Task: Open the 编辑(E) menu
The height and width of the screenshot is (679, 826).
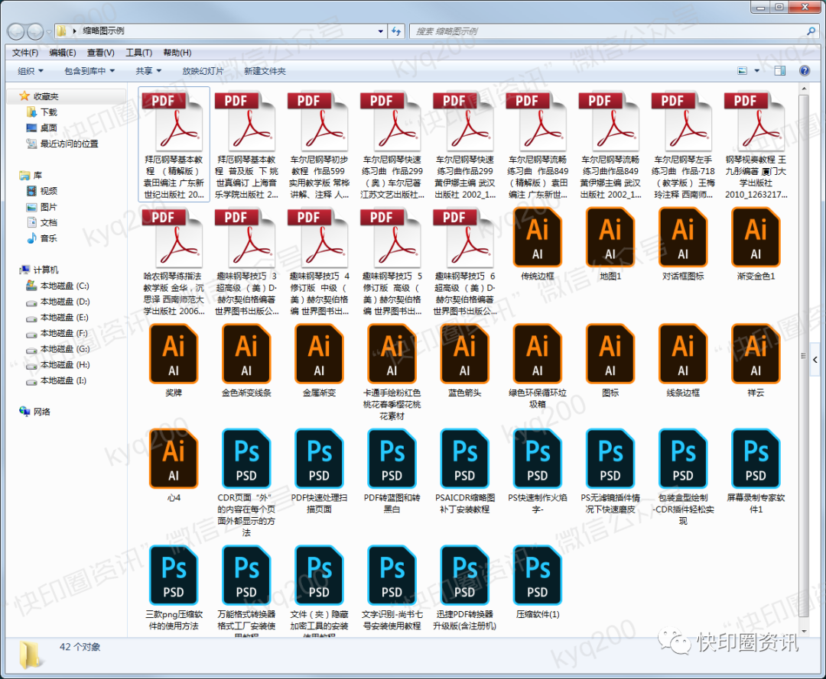Action: tap(62, 53)
